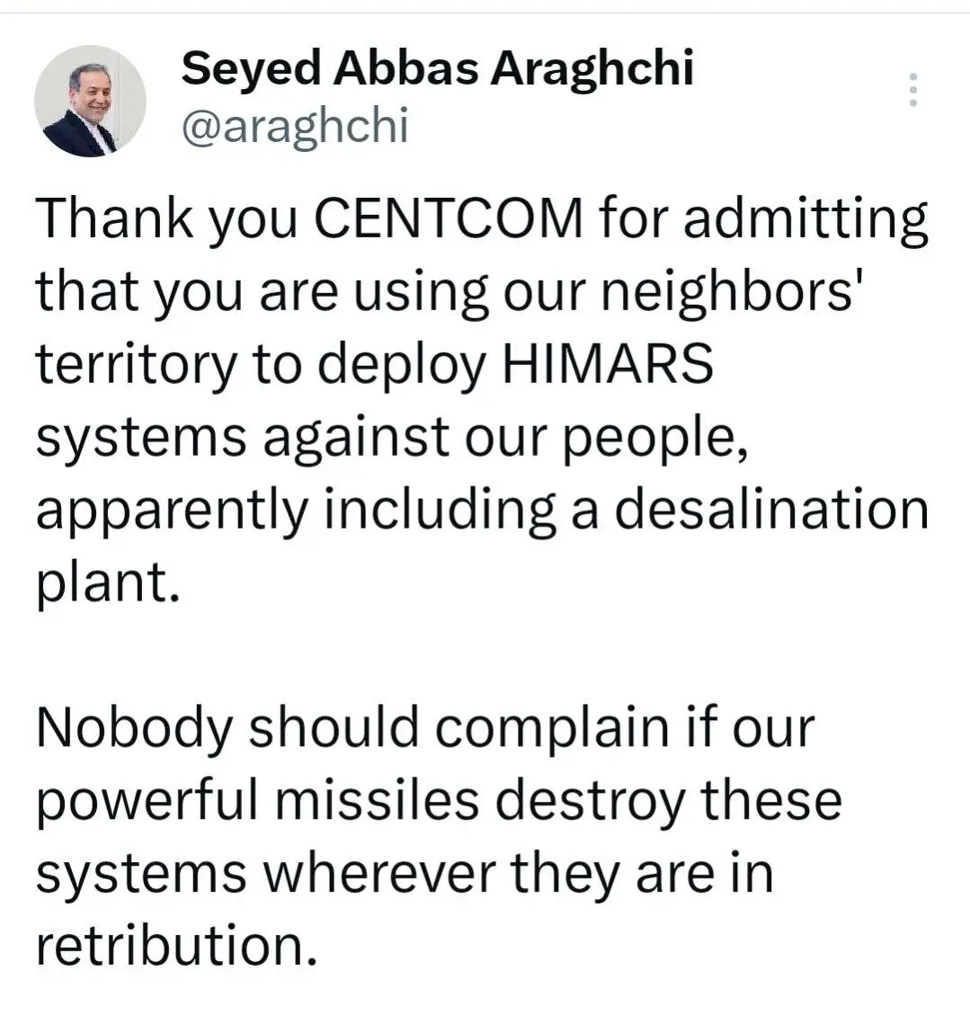Open the three-dot more options menu
The width and height of the screenshot is (970, 1023).
coord(913,91)
